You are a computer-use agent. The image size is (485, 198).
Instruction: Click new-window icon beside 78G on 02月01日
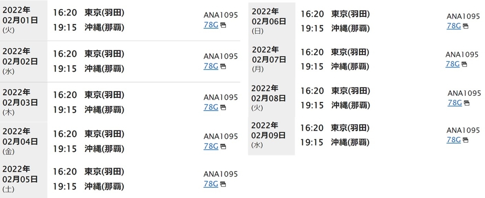point(223,25)
